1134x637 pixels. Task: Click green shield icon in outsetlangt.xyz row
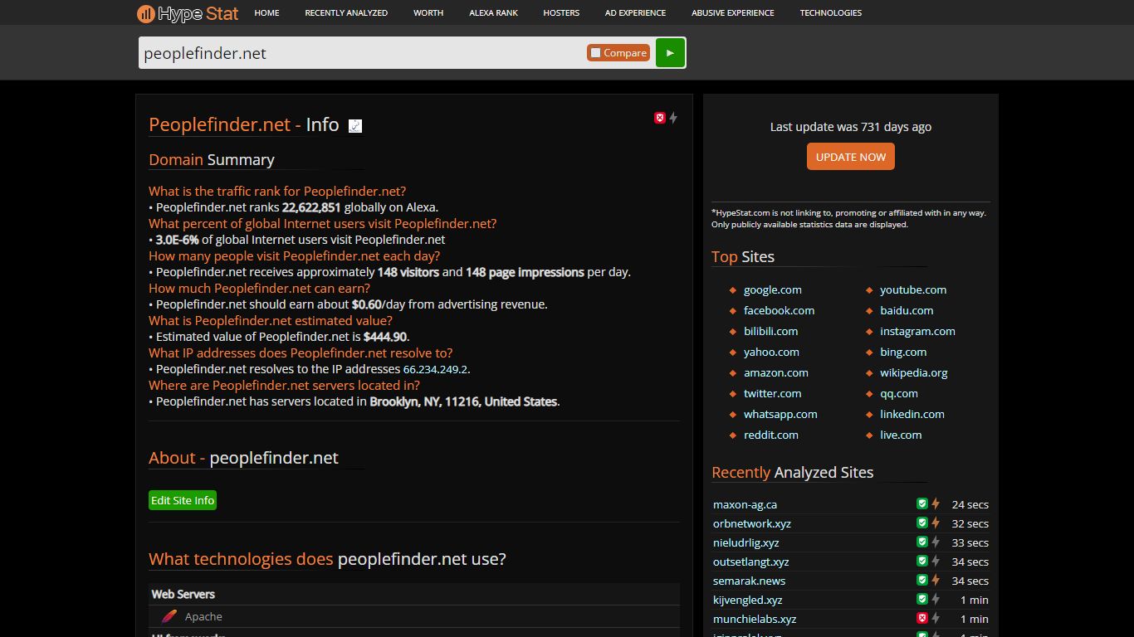pos(921,561)
